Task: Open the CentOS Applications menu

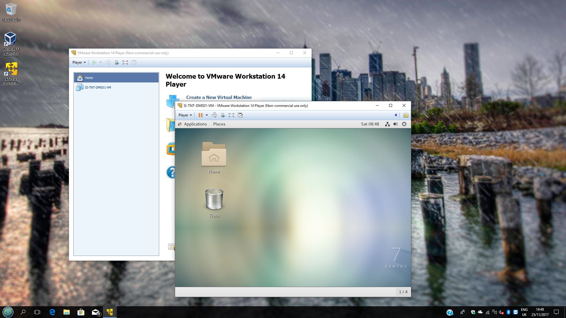Action: tap(192, 124)
